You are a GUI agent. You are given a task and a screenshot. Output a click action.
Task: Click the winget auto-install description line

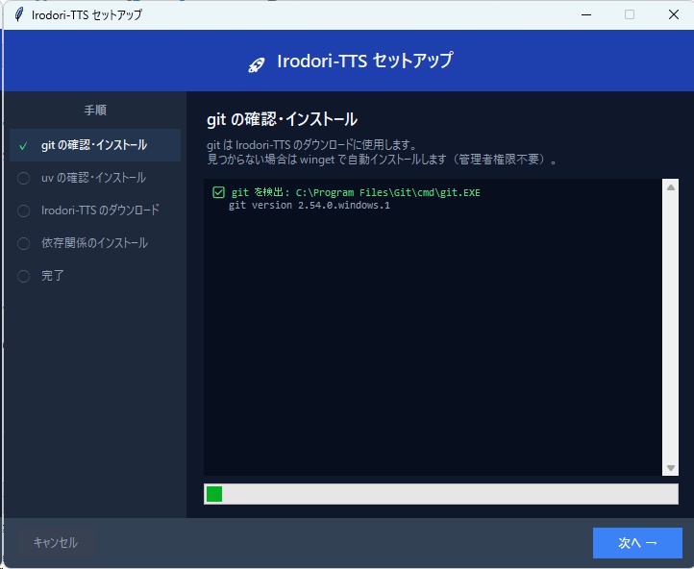tap(382, 160)
